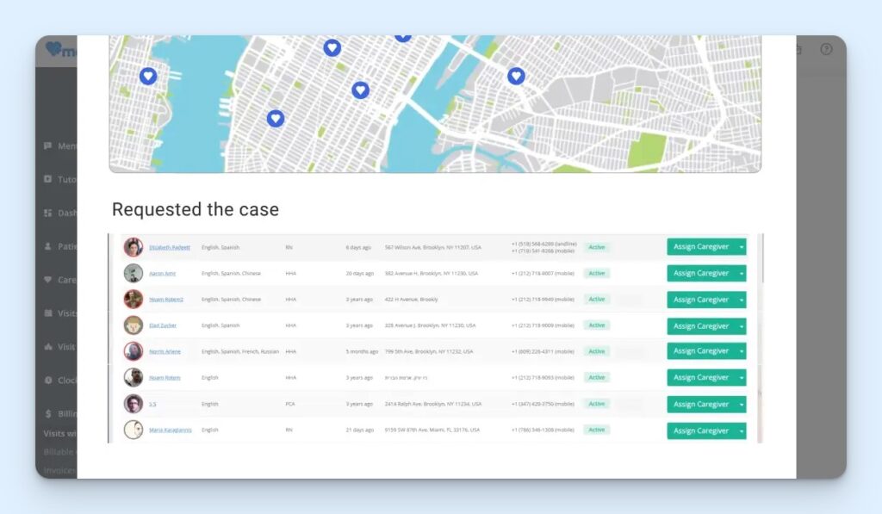Open the S.S row avatar photo

click(134, 404)
